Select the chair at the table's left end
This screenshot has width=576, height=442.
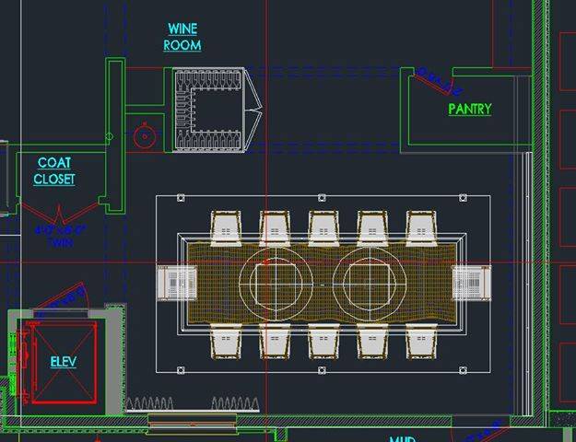click(175, 281)
